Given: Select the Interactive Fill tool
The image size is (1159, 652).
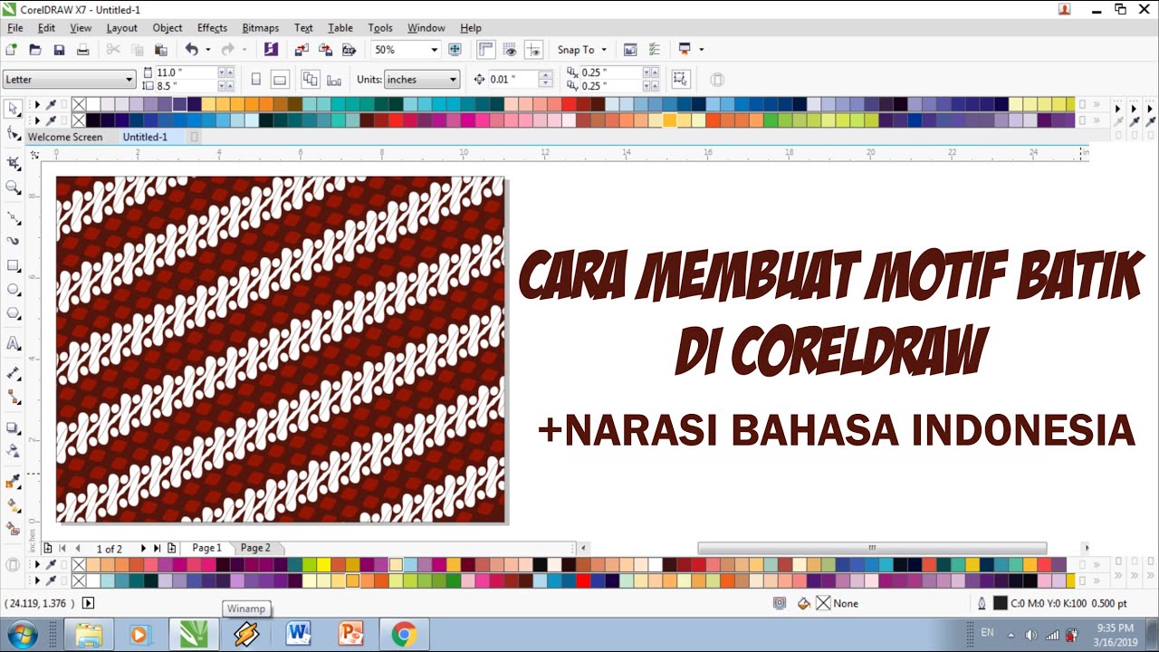Looking at the screenshot, I should pos(13,505).
